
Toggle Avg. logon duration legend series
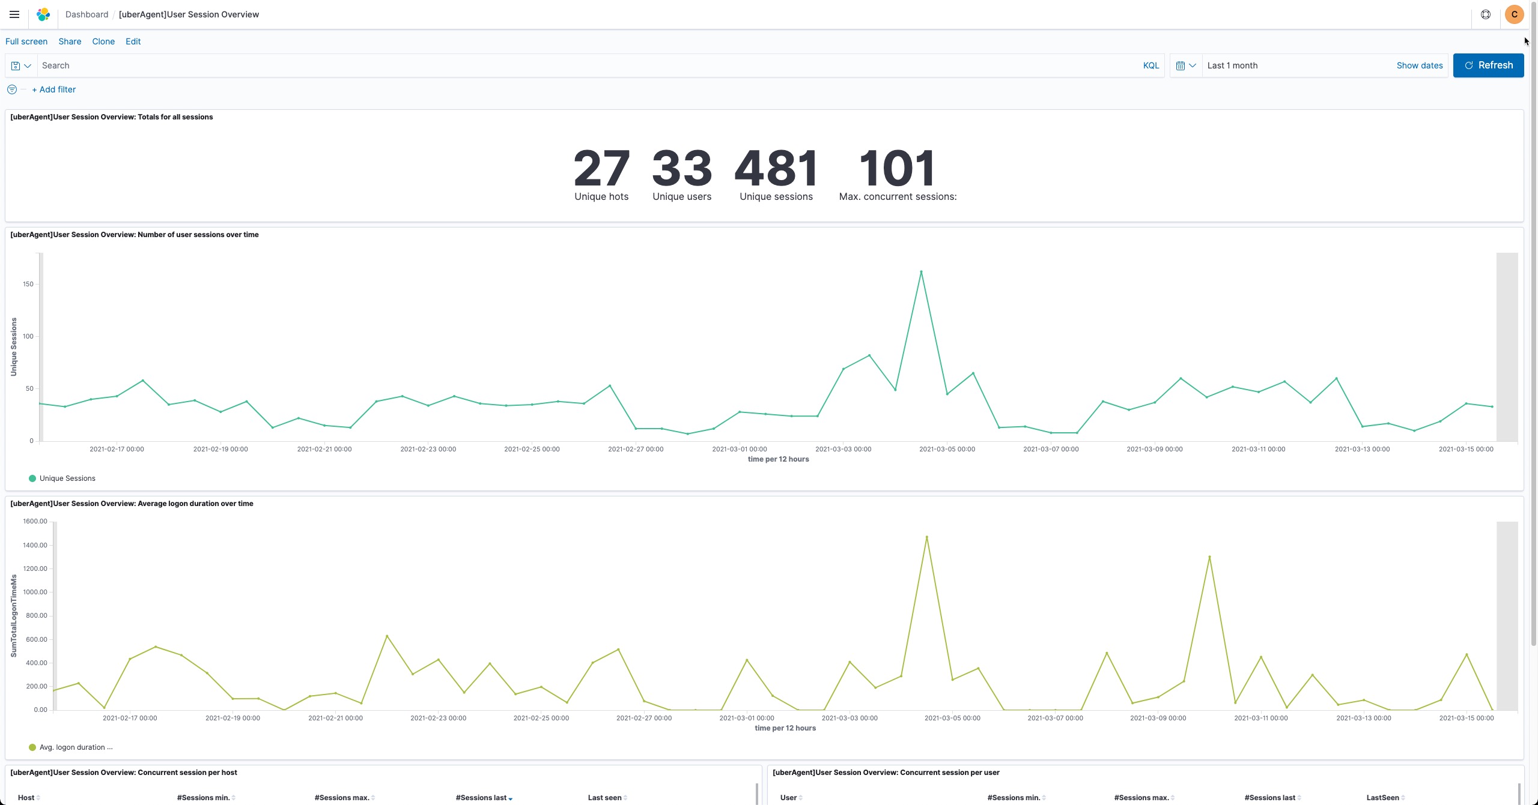click(x=75, y=747)
